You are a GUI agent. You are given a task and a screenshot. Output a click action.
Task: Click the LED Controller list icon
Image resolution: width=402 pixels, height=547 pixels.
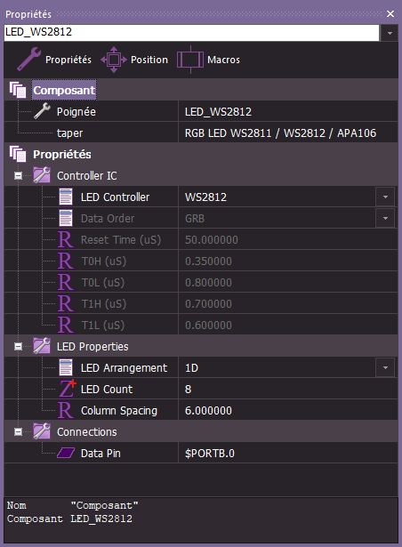pyautogui.click(x=66, y=197)
